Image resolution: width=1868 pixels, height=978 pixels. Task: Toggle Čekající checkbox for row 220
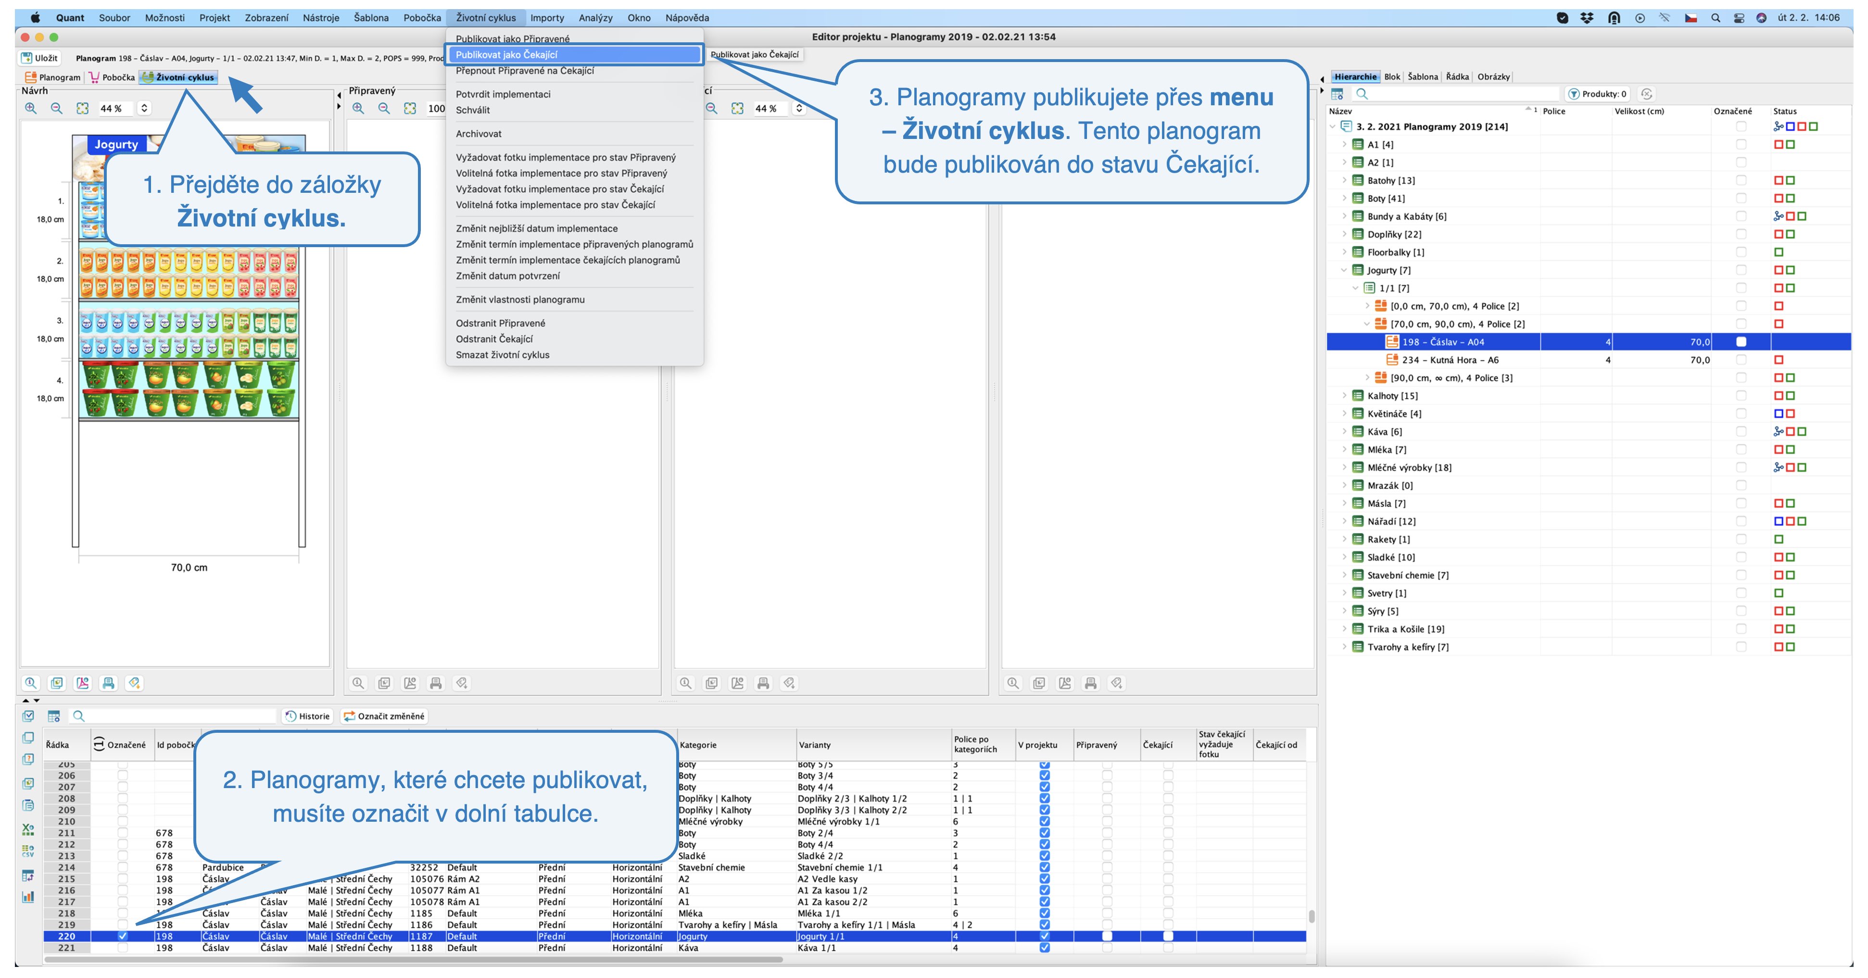coord(1168,936)
